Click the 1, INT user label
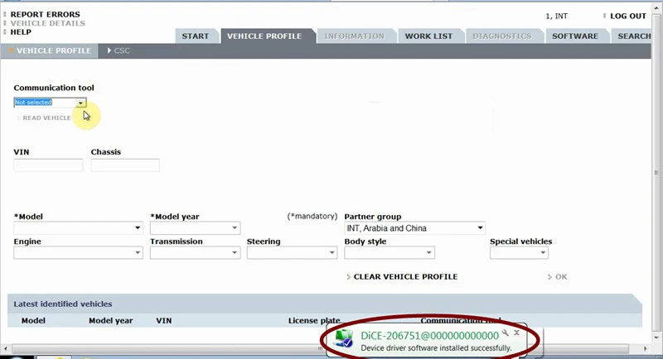This screenshot has width=663, height=359. click(x=556, y=16)
